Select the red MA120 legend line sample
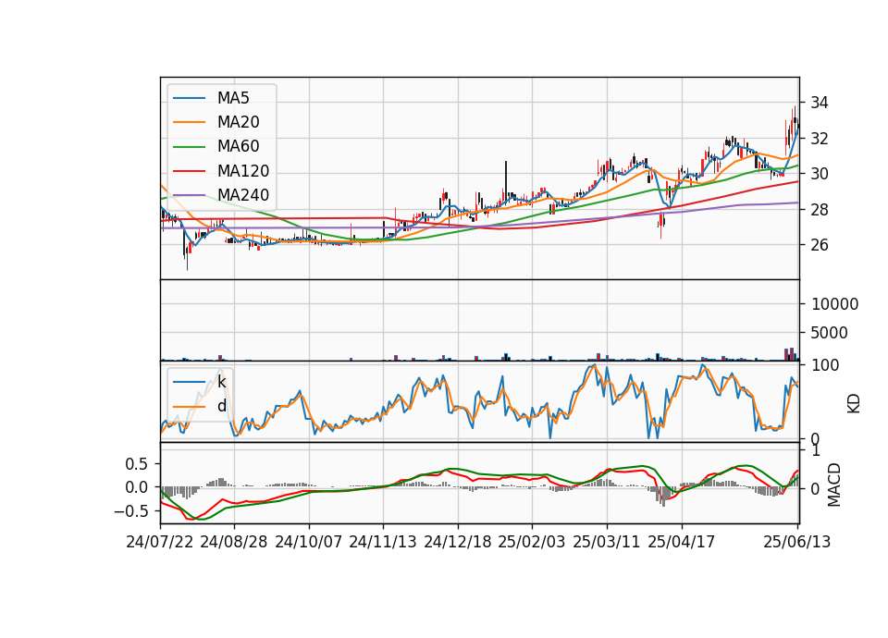The height and width of the screenshot is (638, 888). pyautogui.click(x=189, y=171)
